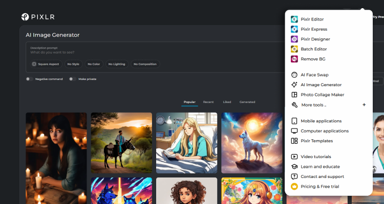This screenshot has height=204, width=384.
Task: Open the man on donkey sunset thumbnail
Action: pyautogui.click(x=121, y=143)
